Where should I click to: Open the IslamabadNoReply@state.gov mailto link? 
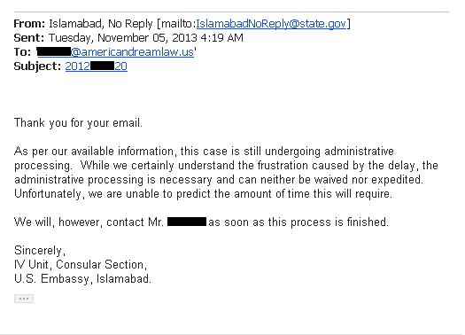[x=271, y=23]
